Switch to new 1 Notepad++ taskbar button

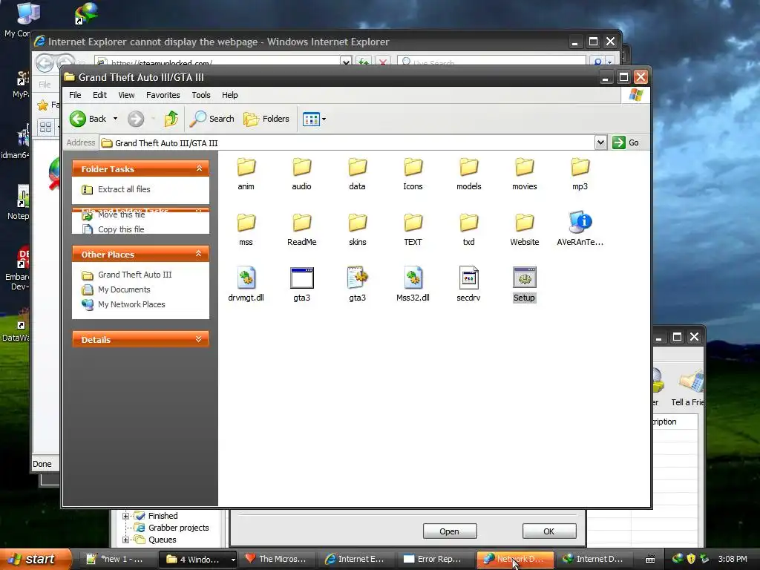(x=117, y=559)
